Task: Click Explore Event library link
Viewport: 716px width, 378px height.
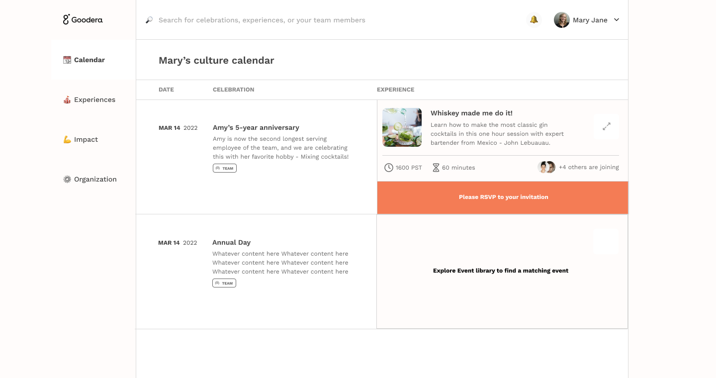Action: [x=501, y=271]
